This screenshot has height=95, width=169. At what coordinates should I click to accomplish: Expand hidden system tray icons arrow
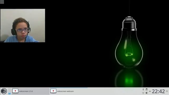tap(150, 91)
